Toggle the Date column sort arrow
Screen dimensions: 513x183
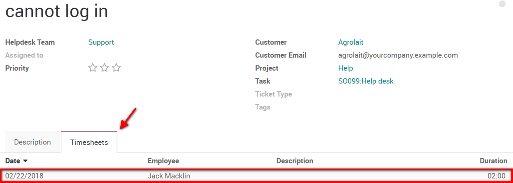click(26, 161)
